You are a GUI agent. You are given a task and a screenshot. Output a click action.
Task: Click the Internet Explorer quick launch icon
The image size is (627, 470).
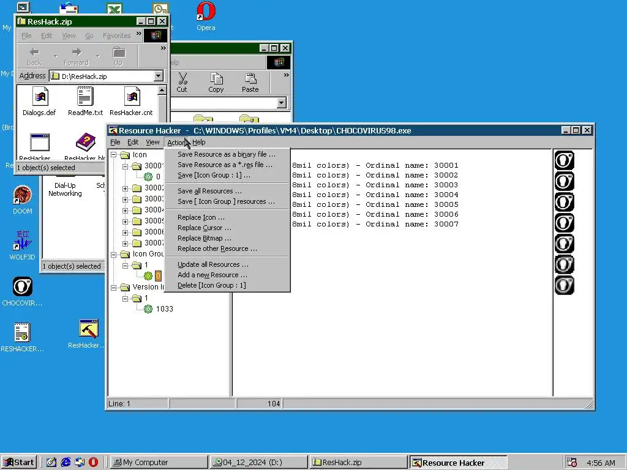(x=66, y=462)
